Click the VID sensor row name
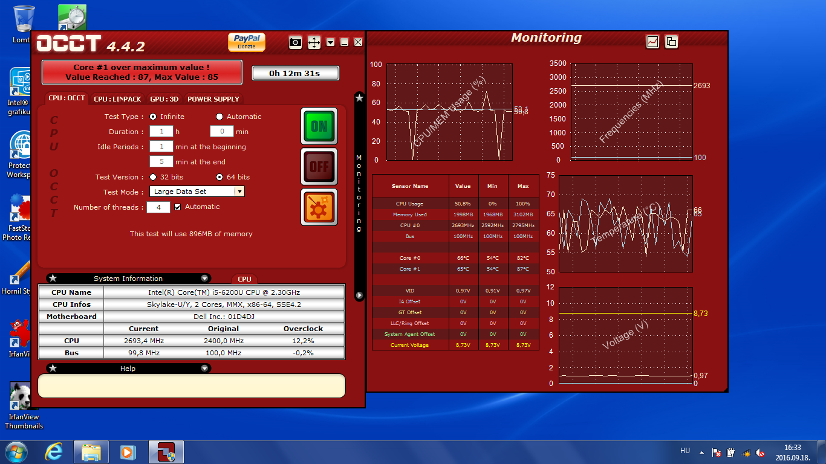 410,291
